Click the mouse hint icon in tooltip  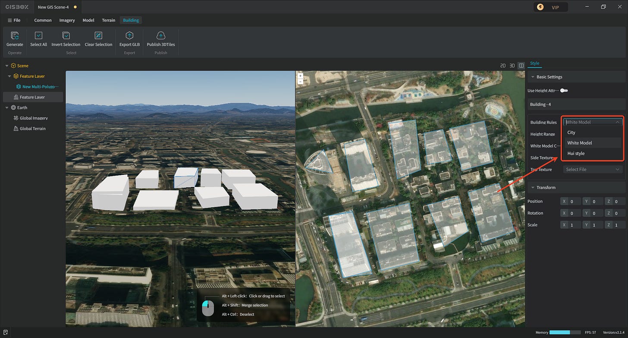point(208,307)
